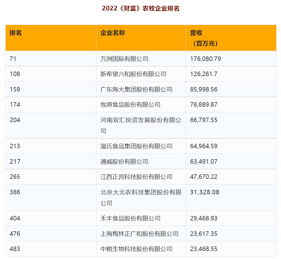
Task: Click on 上海梅林正广和股份有限公司
Action: pos(139,234)
